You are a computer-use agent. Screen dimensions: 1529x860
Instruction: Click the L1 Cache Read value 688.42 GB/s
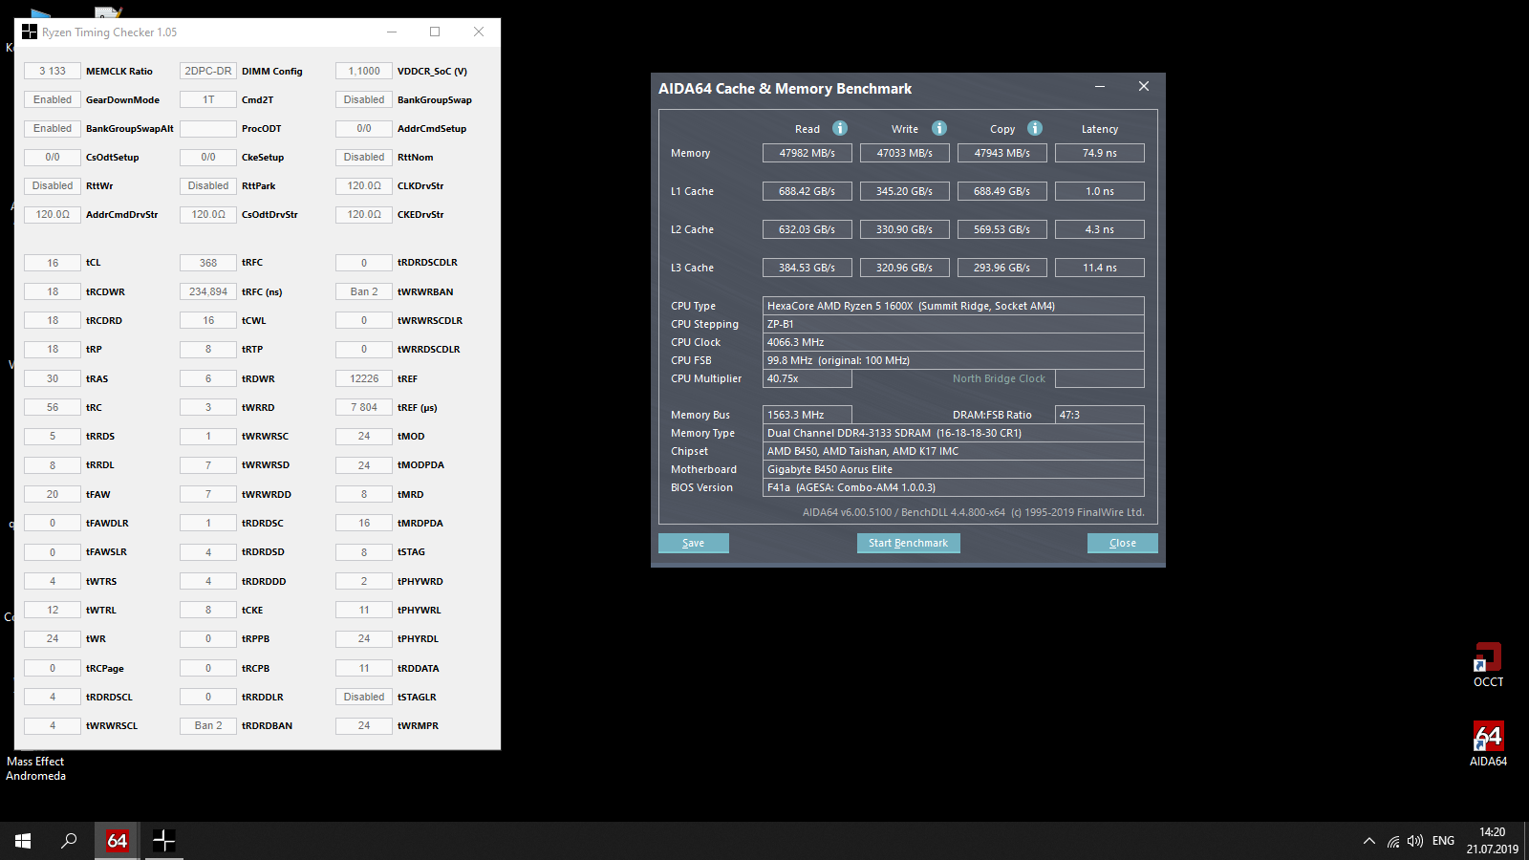point(808,191)
